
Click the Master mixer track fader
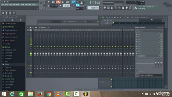31,54
